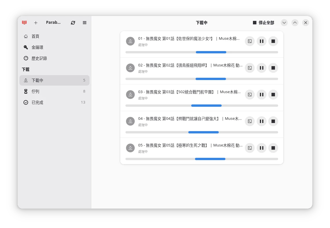Screen dimensions: 330x228
Task: Click the 停止全部 stop all button
Action: 263,23
